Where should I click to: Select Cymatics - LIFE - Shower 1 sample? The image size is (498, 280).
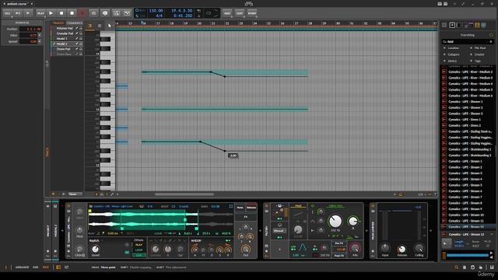[x=465, y=102]
